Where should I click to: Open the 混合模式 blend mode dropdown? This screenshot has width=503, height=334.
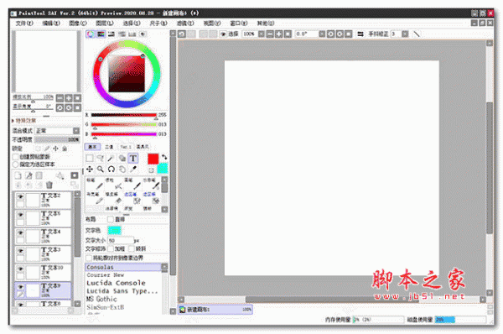coord(76,131)
